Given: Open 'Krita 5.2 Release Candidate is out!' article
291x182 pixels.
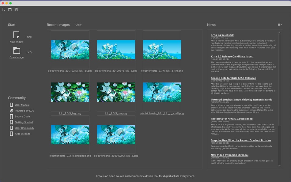Looking at the screenshot, I should coord(232,56).
